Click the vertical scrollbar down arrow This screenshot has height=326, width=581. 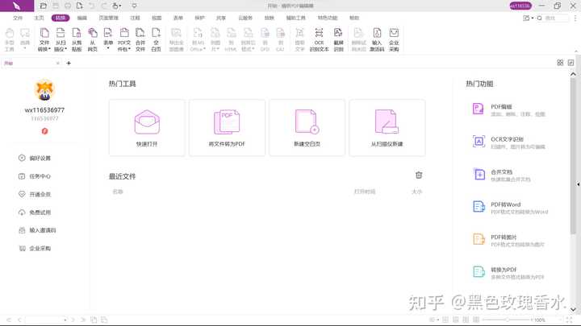coord(573,309)
